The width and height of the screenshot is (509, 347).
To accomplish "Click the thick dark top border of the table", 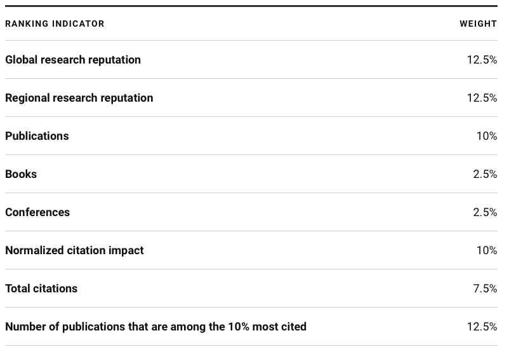I will tap(254, 6).
